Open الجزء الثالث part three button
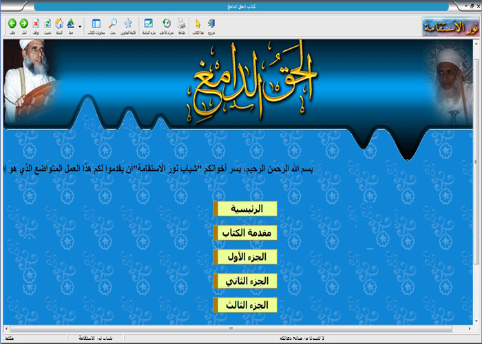This screenshot has height=344, width=482. pos(245,305)
